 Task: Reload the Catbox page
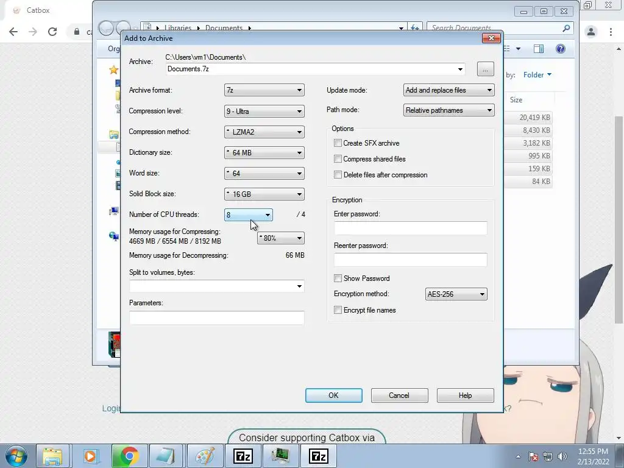[52, 32]
